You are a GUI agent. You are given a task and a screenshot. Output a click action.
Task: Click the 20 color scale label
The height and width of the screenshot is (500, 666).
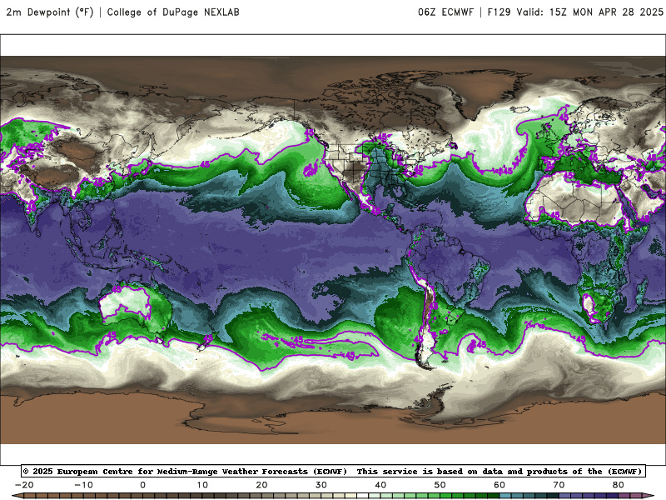coord(261,485)
